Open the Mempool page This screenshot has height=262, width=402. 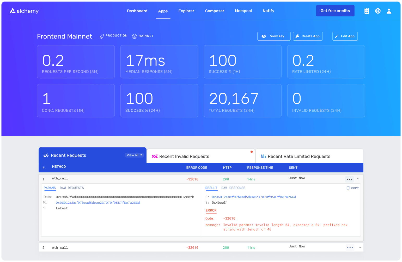(243, 11)
